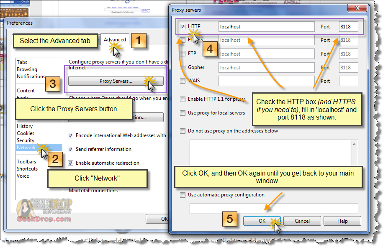Select Shortcuts in the Preferences sidebar
383x247 pixels.
27,169
